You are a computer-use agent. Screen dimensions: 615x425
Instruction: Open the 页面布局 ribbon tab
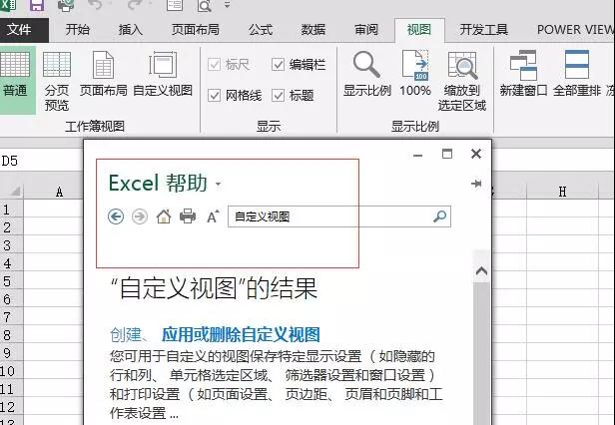[196, 30]
